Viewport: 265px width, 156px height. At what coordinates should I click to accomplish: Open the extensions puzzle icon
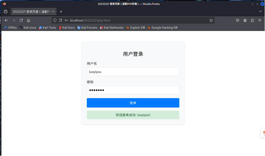(252, 20)
